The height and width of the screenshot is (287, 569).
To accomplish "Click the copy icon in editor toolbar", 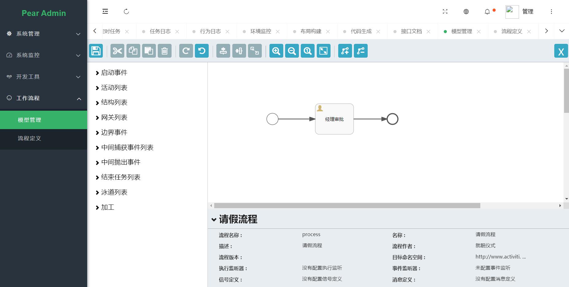I will coord(133,51).
